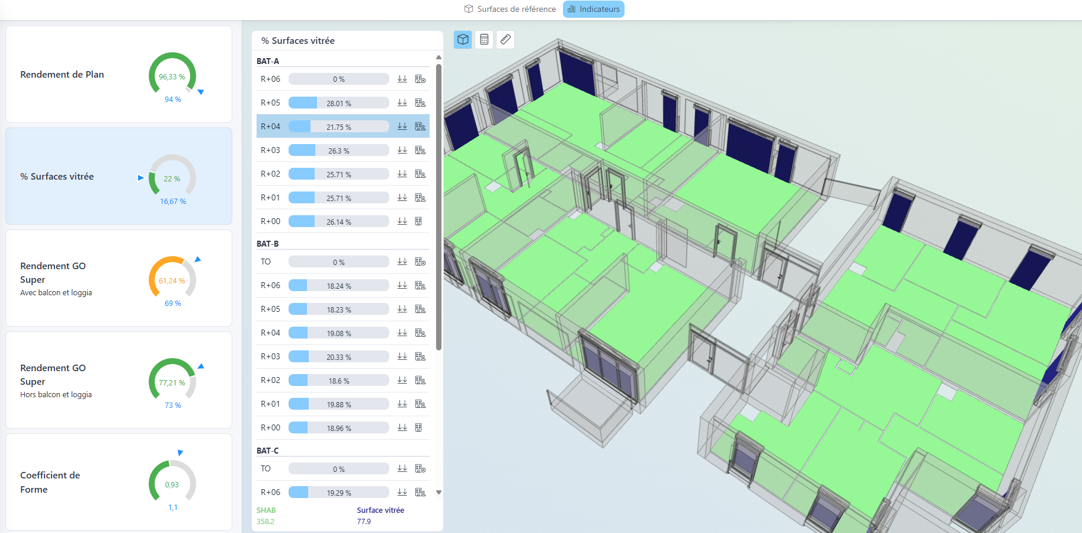Image resolution: width=1082 pixels, height=533 pixels.
Task: Click the 94 % target value
Action: tap(173, 100)
